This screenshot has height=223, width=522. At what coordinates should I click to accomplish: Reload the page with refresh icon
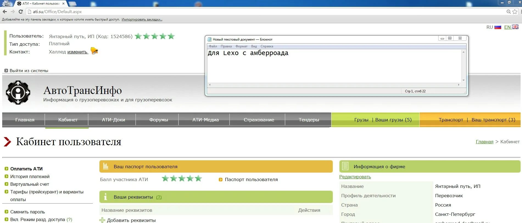pos(21,12)
